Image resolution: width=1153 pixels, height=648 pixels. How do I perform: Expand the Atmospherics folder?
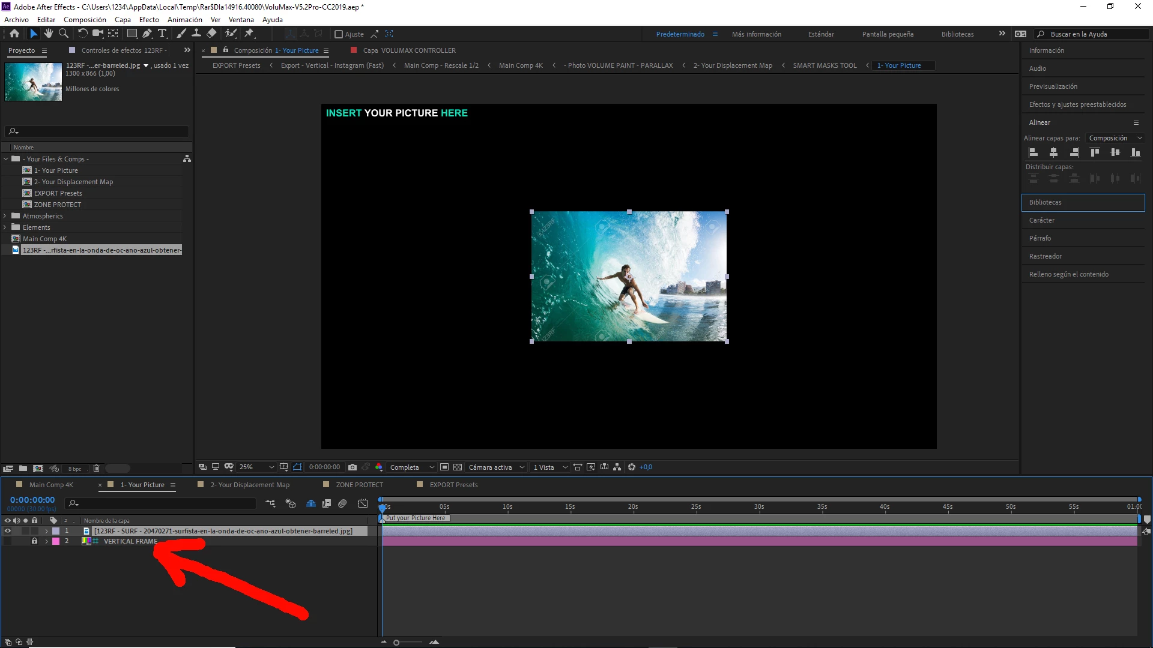coord(5,216)
